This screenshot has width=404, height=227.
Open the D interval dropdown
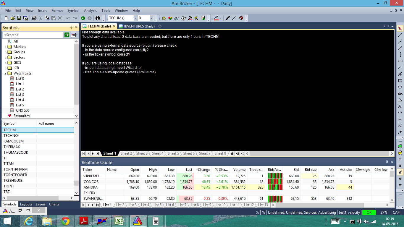click(x=151, y=18)
